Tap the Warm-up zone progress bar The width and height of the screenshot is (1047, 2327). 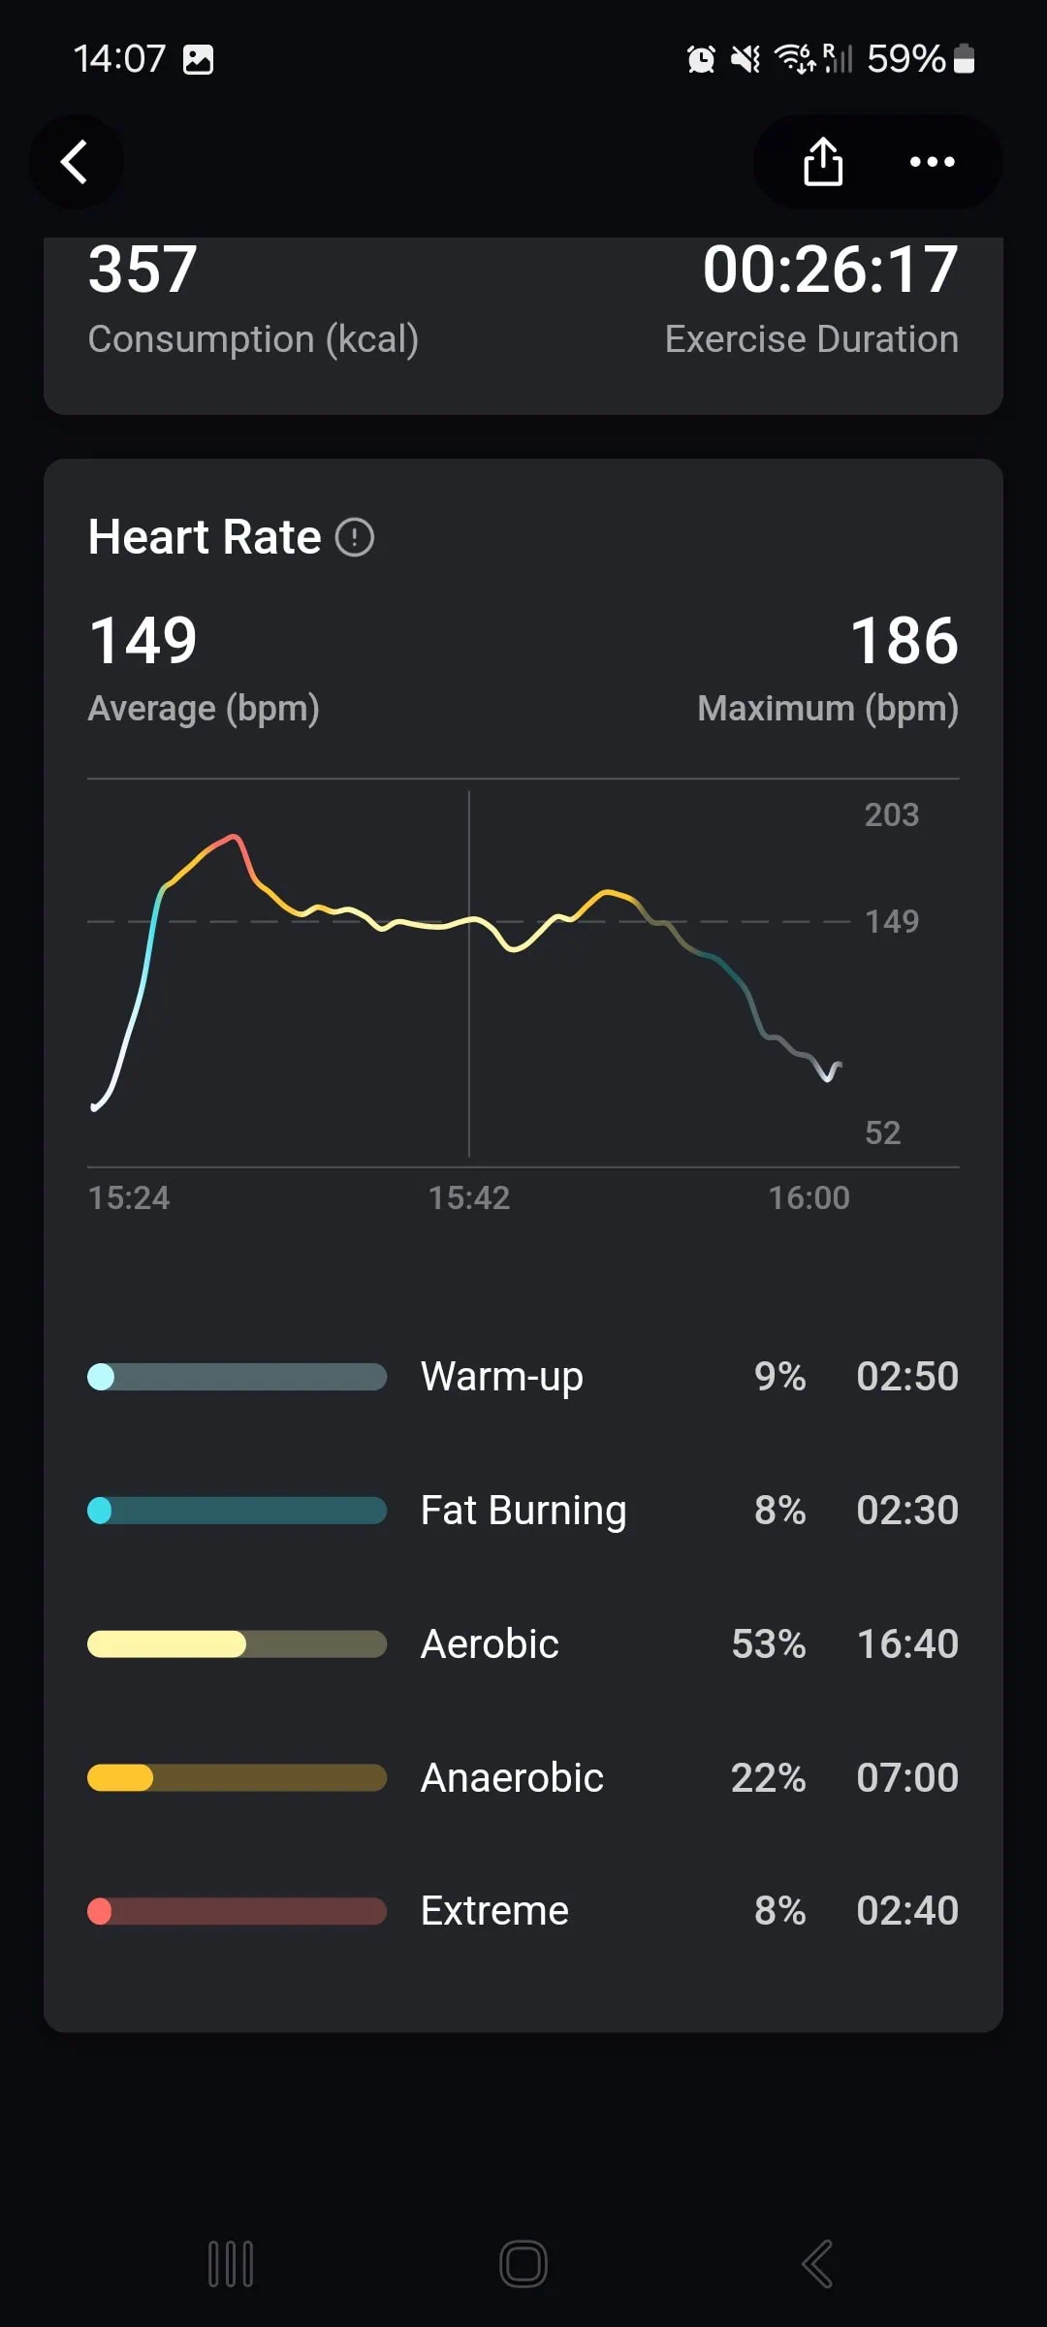(238, 1377)
